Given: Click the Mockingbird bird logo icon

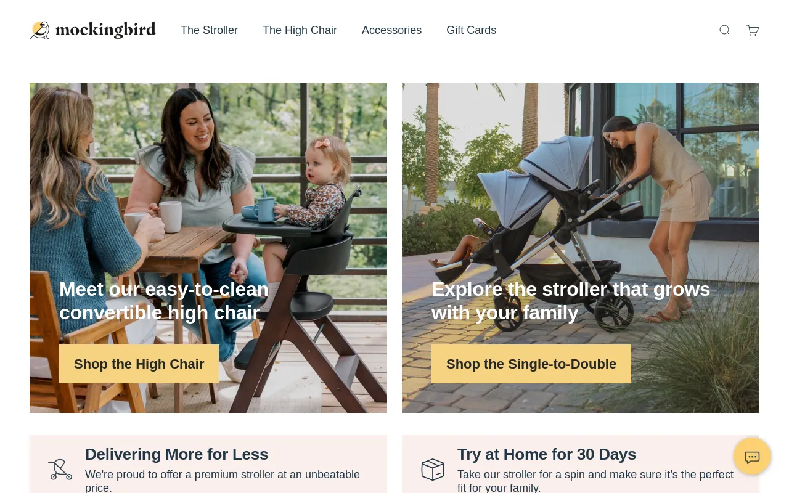Looking at the screenshot, I should [40, 30].
